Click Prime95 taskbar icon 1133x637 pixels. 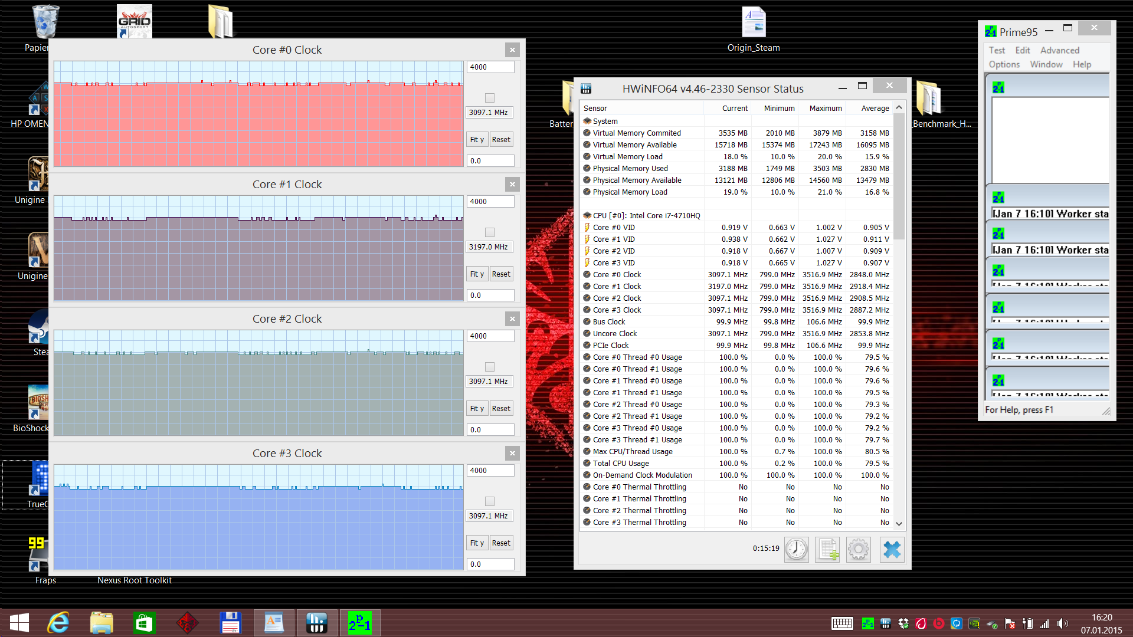[x=359, y=623]
